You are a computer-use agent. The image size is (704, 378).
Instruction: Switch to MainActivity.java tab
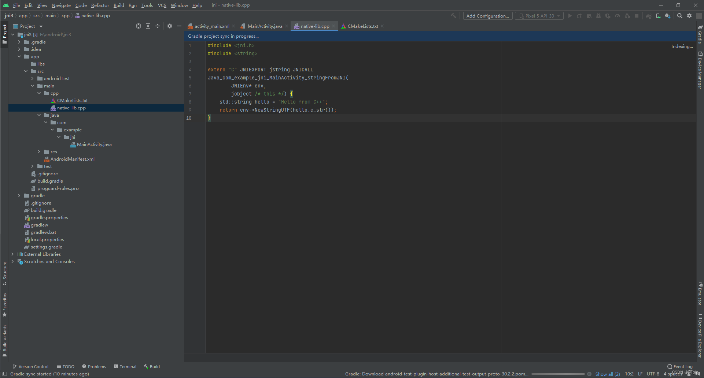click(x=265, y=26)
